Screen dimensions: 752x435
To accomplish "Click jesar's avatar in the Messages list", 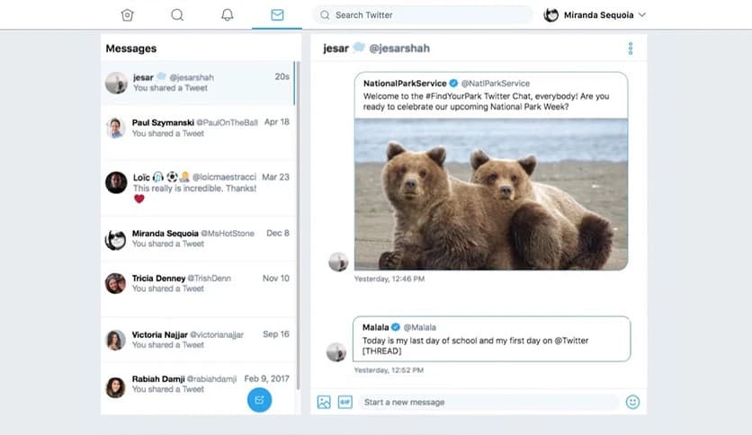I will click(116, 83).
